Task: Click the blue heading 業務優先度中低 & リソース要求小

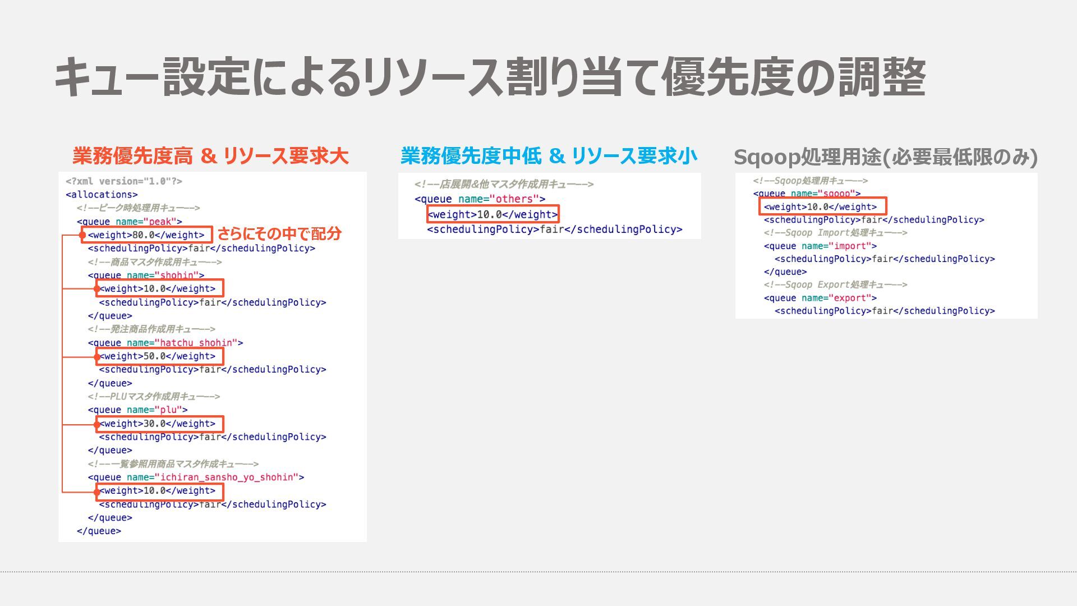Action: tap(549, 156)
